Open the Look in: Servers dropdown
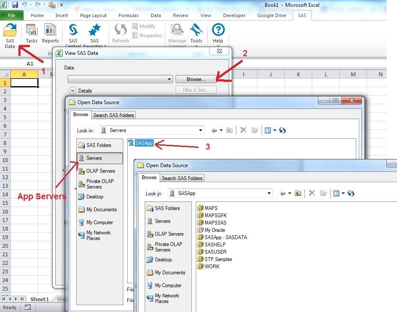The height and width of the screenshot is (312, 397). click(200, 130)
